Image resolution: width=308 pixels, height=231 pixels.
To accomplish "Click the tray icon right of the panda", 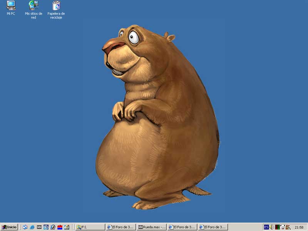I will (x=288, y=227).
